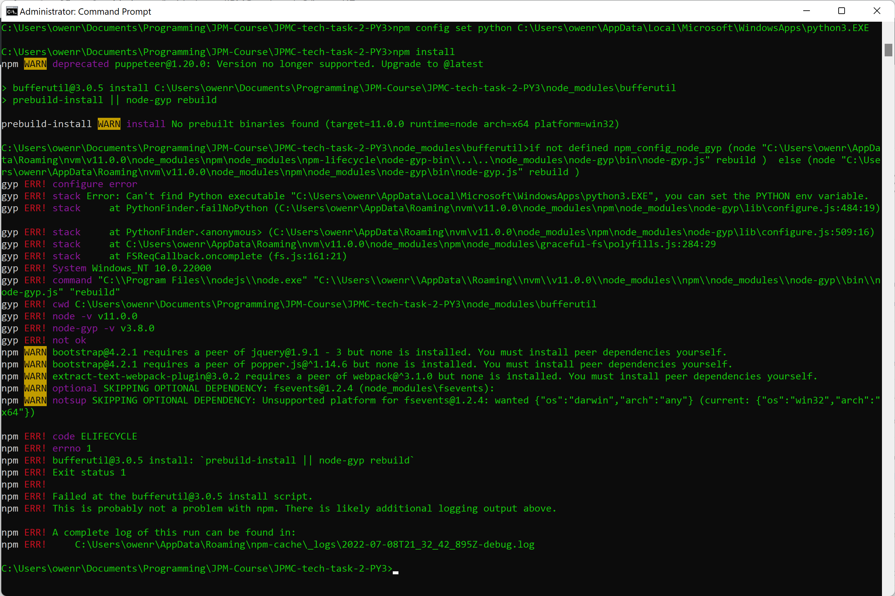The height and width of the screenshot is (596, 895).
Task: Click the debug.log file path line
Action: coord(304,545)
